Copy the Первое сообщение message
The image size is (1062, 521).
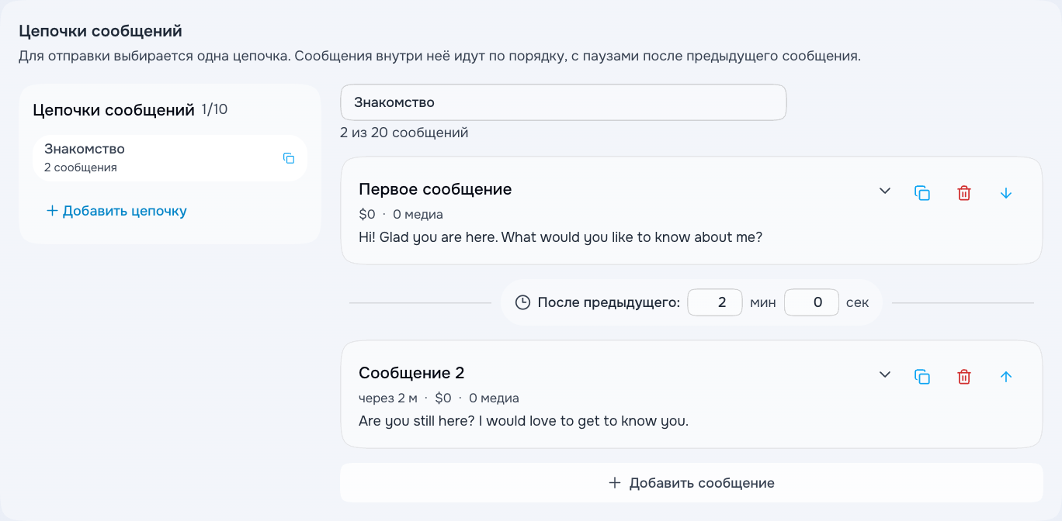[922, 193]
